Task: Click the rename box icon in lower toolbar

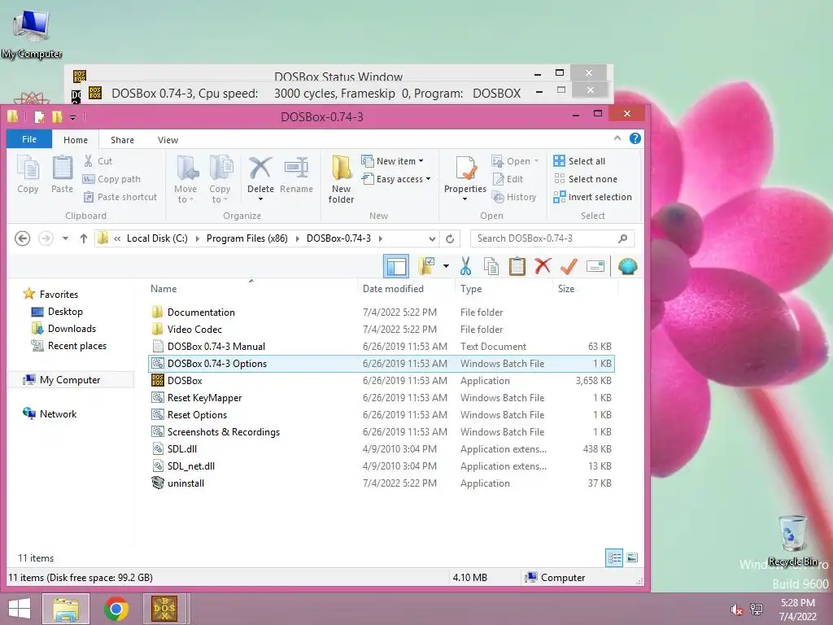Action: (595, 266)
